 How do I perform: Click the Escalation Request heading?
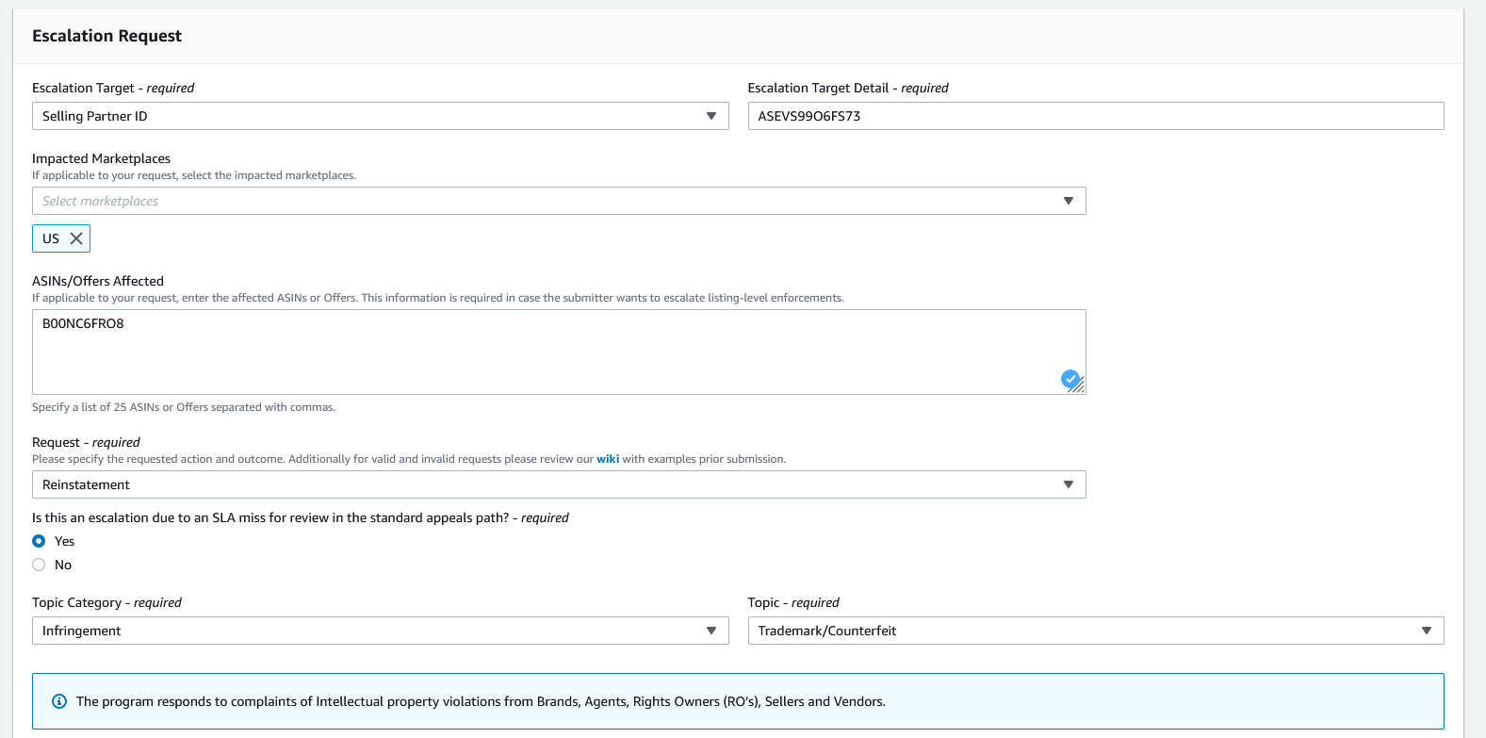[x=106, y=36]
